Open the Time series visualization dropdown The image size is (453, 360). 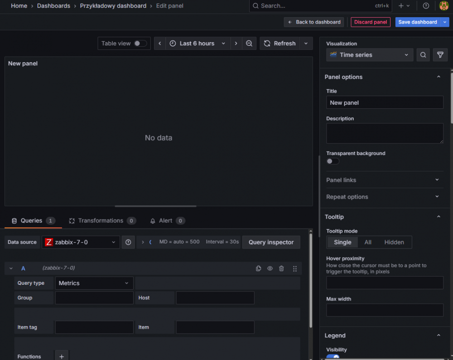click(370, 55)
